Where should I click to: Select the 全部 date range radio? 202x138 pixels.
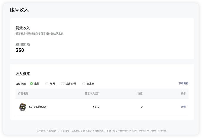31,84
